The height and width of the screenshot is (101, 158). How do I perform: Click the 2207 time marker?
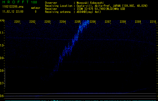click(108, 21)
